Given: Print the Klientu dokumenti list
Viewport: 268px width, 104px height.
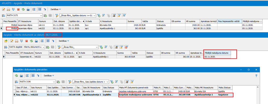Looking at the screenshot, I should [x=36, y=41].
